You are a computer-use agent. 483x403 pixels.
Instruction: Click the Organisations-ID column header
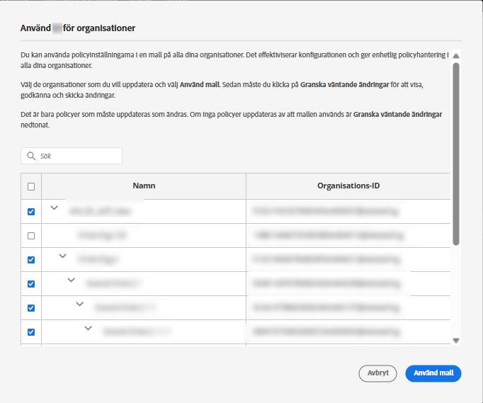(x=348, y=186)
